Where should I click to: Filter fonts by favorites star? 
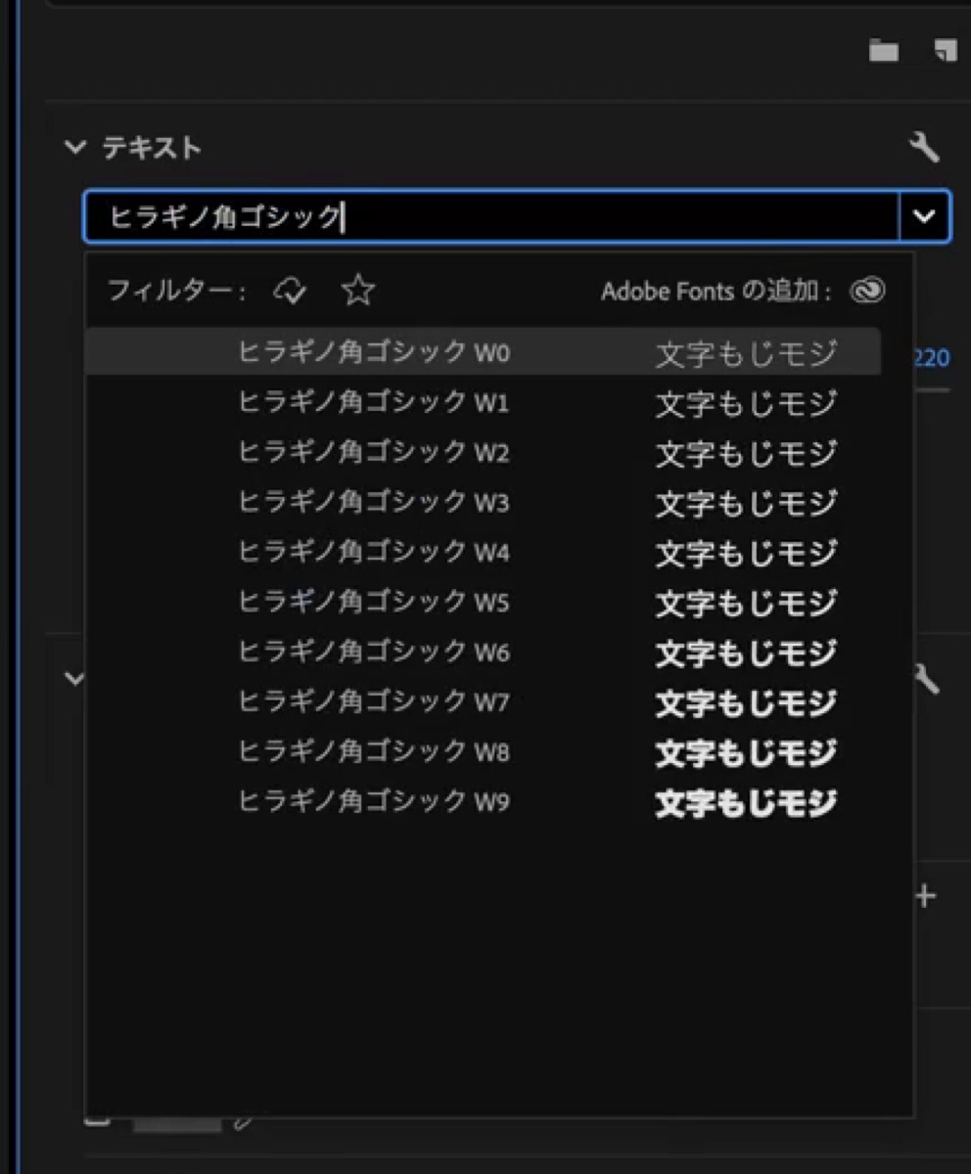tap(358, 291)
